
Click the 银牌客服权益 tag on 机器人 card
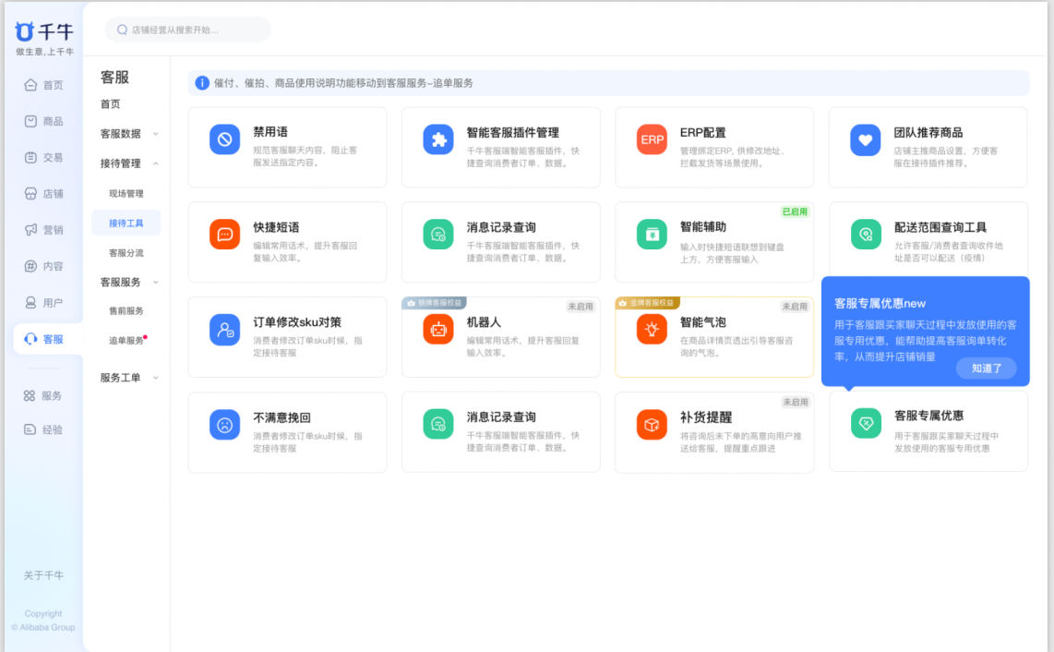(x=434, y=303)
